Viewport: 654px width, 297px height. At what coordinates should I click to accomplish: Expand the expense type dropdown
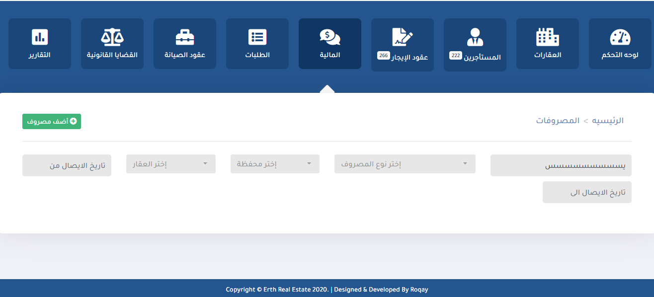coord(405,164)
